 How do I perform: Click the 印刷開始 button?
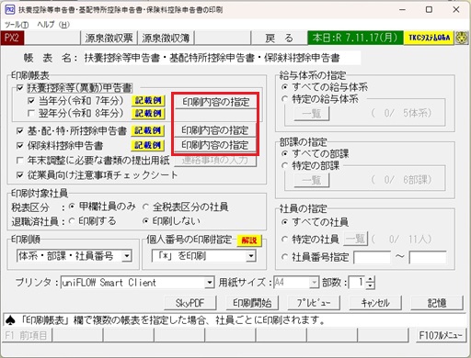coord(252,303)
